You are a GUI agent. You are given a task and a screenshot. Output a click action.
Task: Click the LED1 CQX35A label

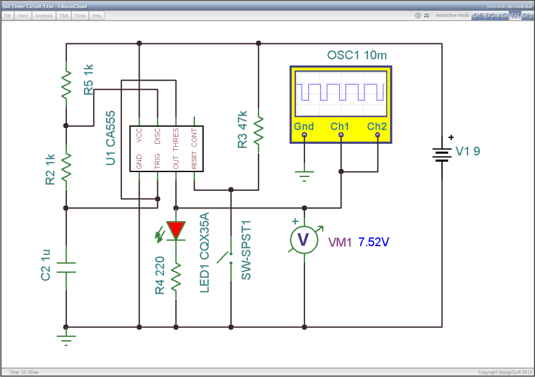(x=204, y=252)
